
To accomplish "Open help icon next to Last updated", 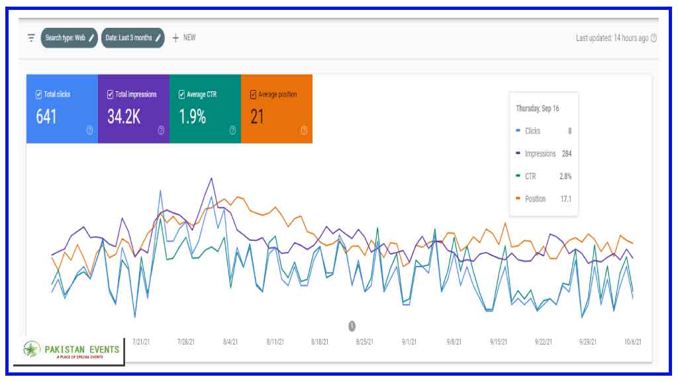I will click(654, 38).
